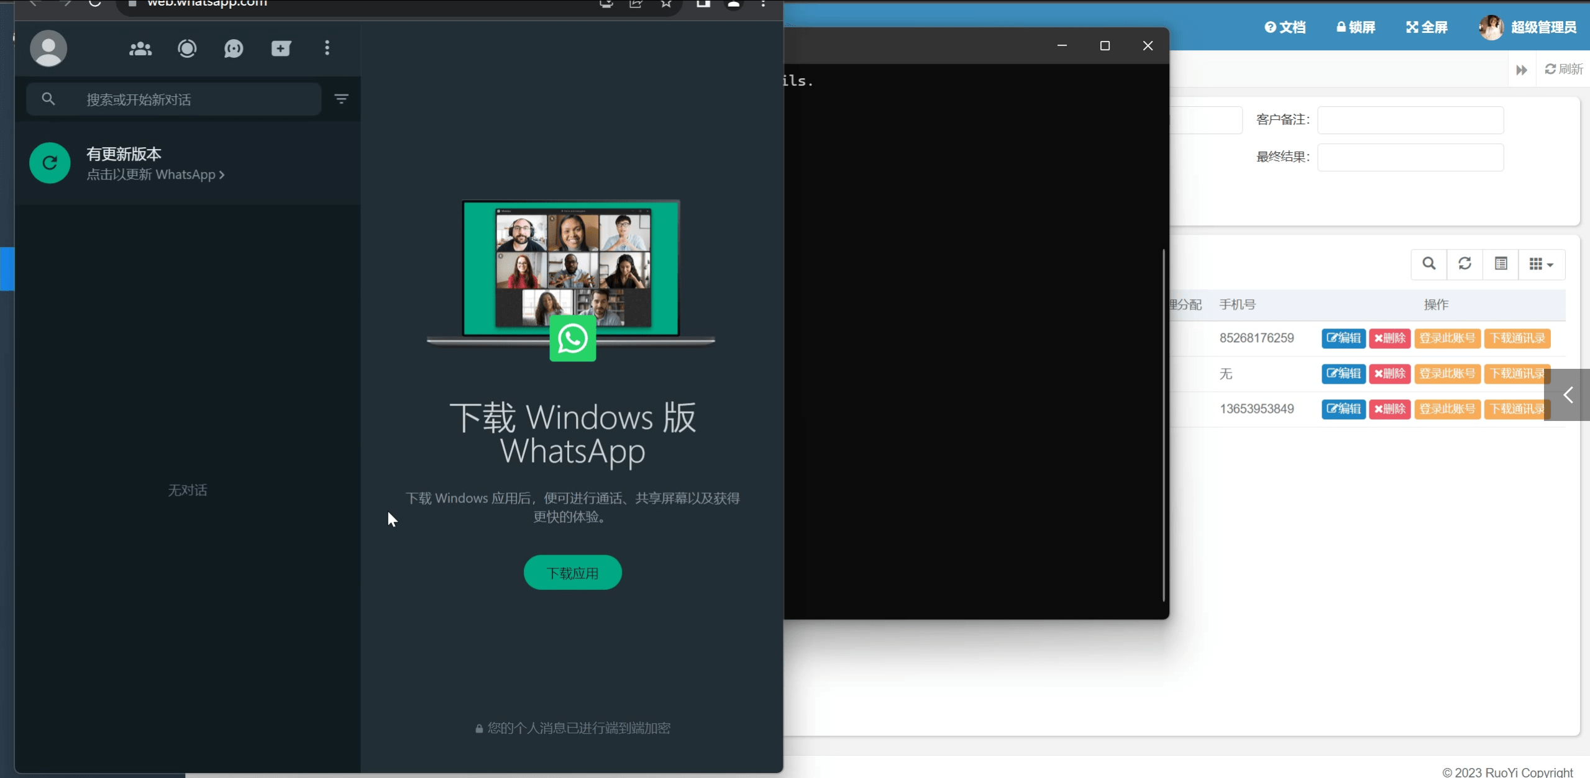Click the 客户备注 input field
Screen dimensions: 1590x778
(x=1410, y=119)
